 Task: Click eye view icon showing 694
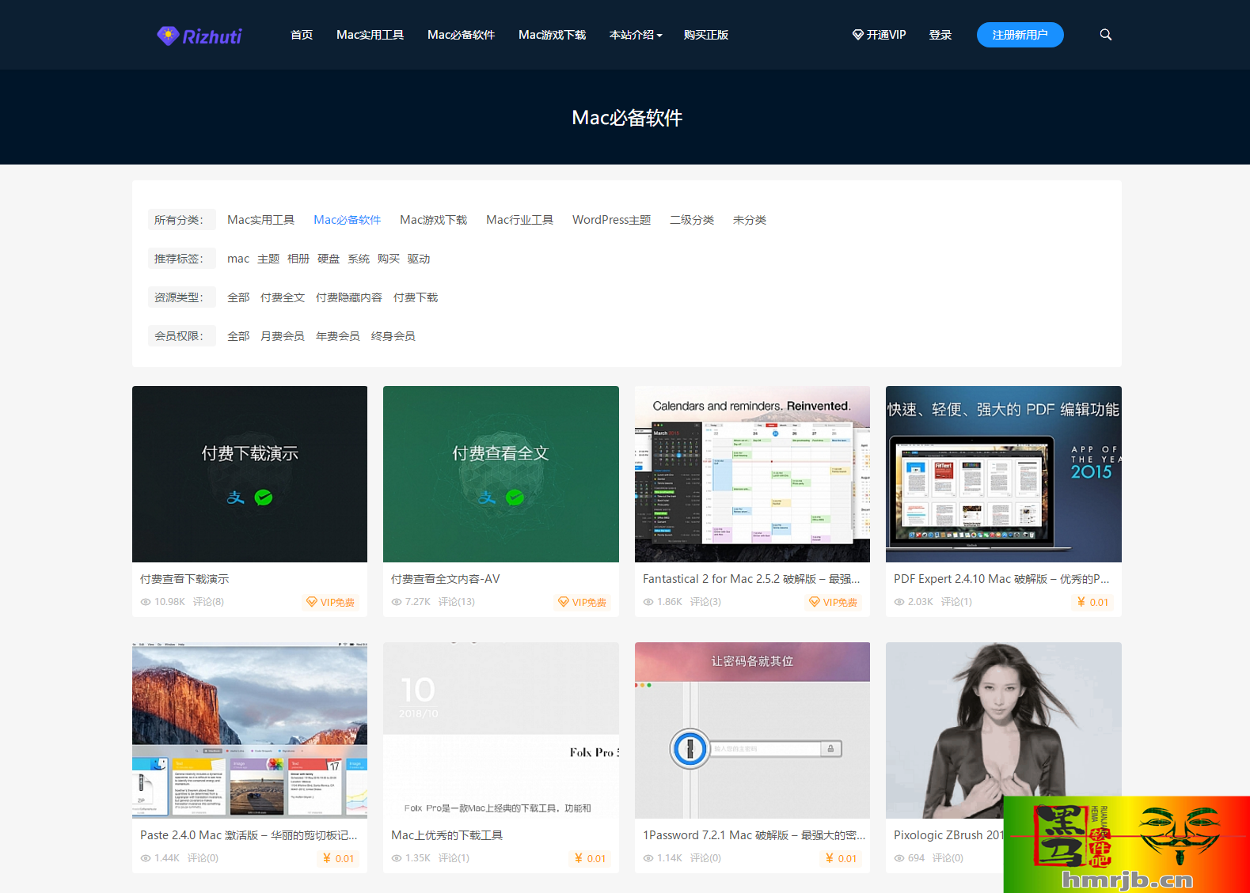[x=899, y=858]
